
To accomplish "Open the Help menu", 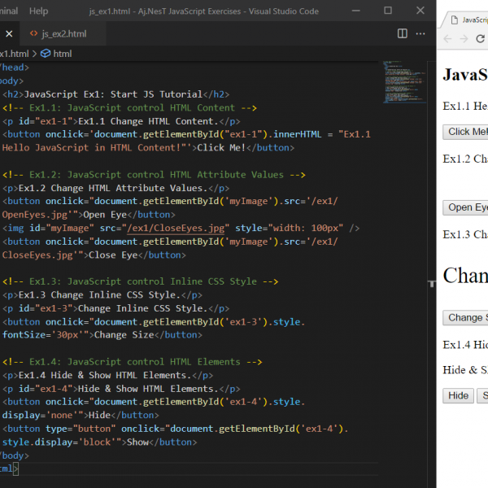I will pos(38,11).
